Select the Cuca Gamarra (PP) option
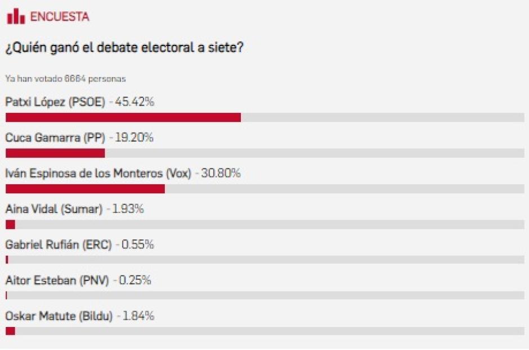The width and height of the screenshot is (529, 350). pyautogui.click(x=55, y=138)
